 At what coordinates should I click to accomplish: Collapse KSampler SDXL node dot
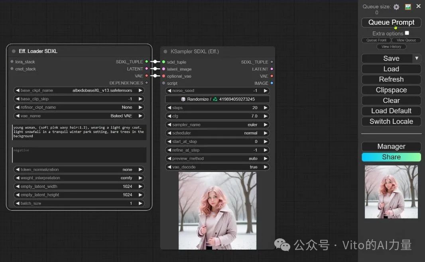(165, 51)
